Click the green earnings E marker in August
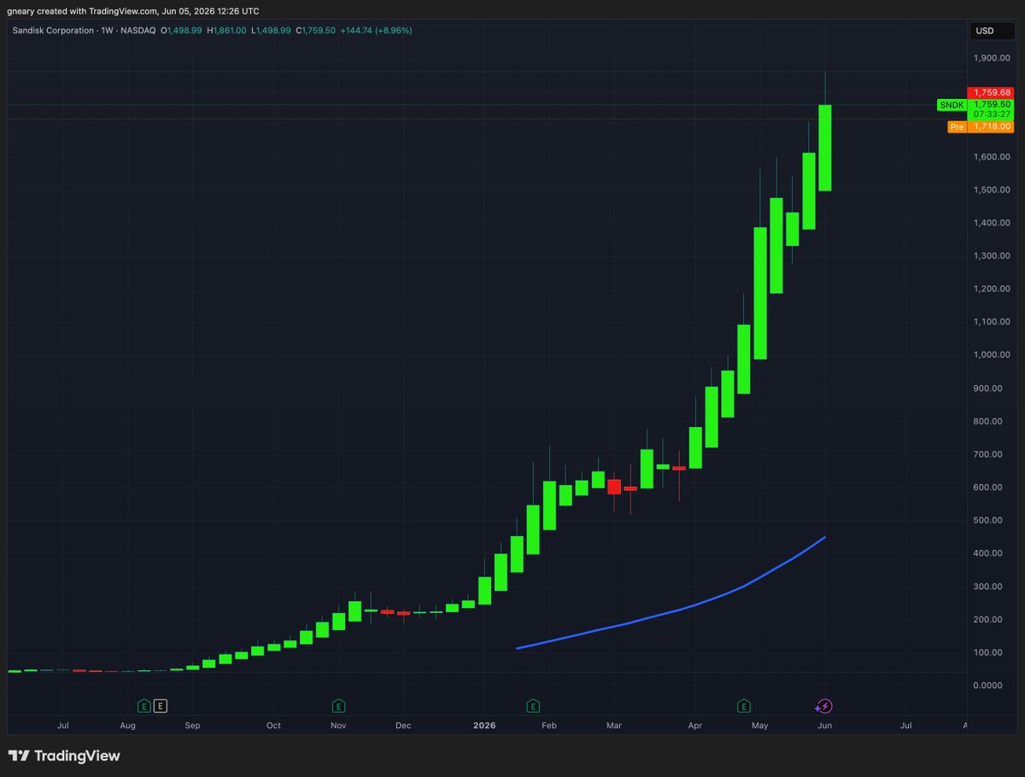 click(x=143, y=706)
